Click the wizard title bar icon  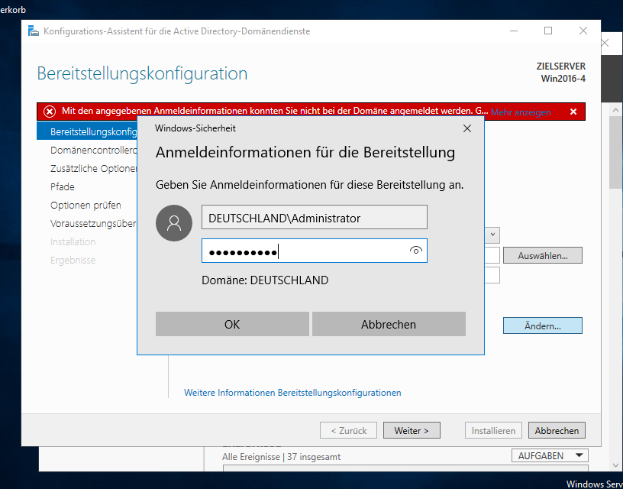(x=34, y=31)
